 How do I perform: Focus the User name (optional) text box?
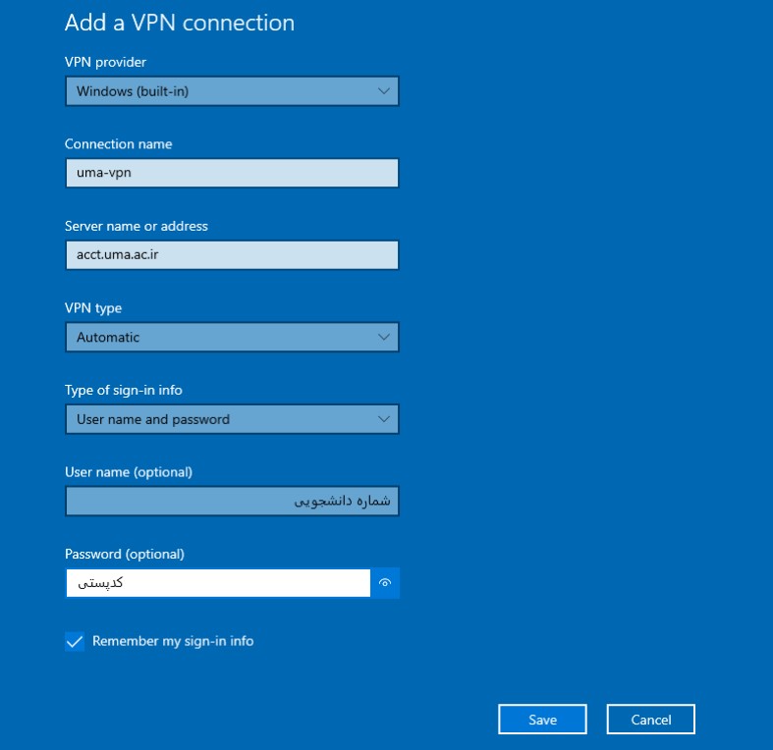click(x=232, y=502)
